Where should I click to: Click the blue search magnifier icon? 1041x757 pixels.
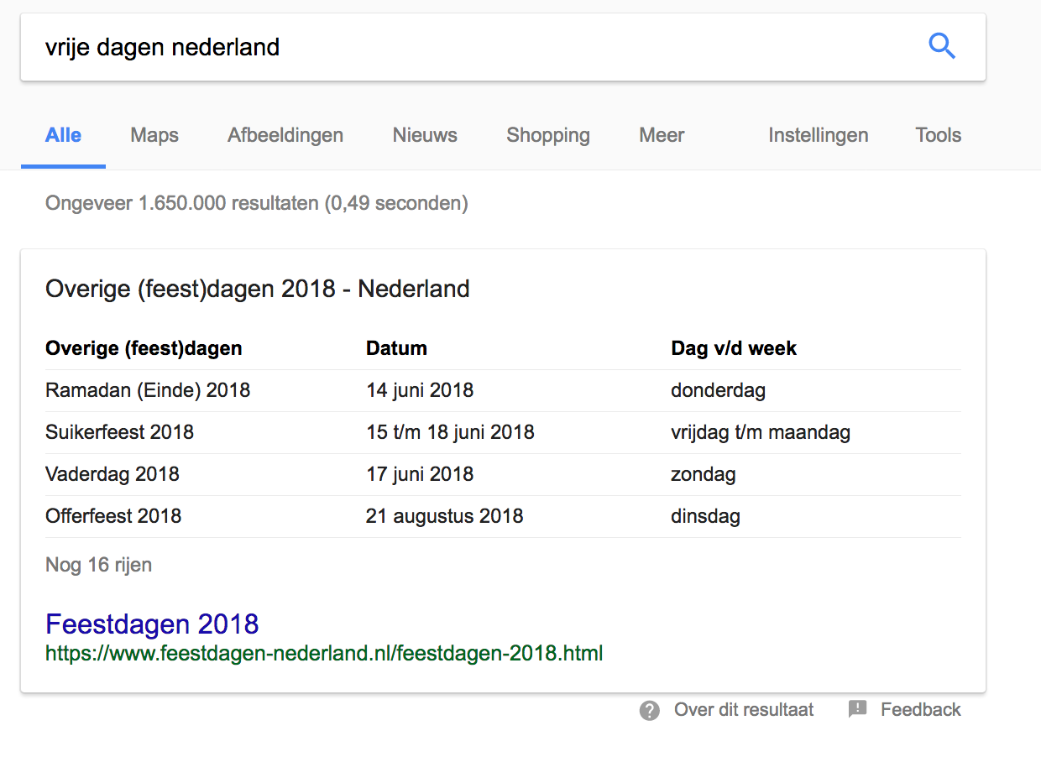(942, 46)
